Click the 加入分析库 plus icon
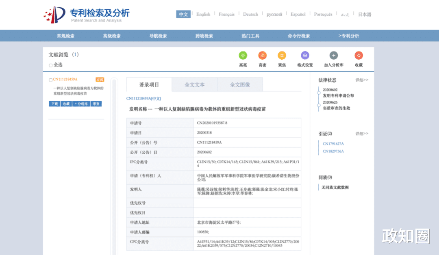 coord(333,56)
